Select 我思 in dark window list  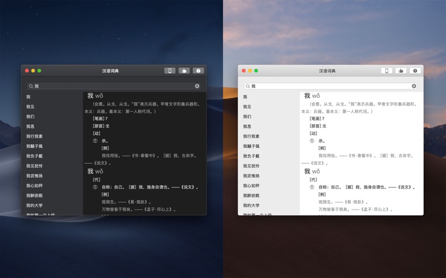tap(30, 127)
